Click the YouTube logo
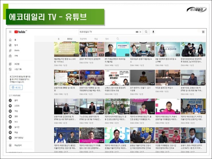The image size is (212, 159). [20, 32]
